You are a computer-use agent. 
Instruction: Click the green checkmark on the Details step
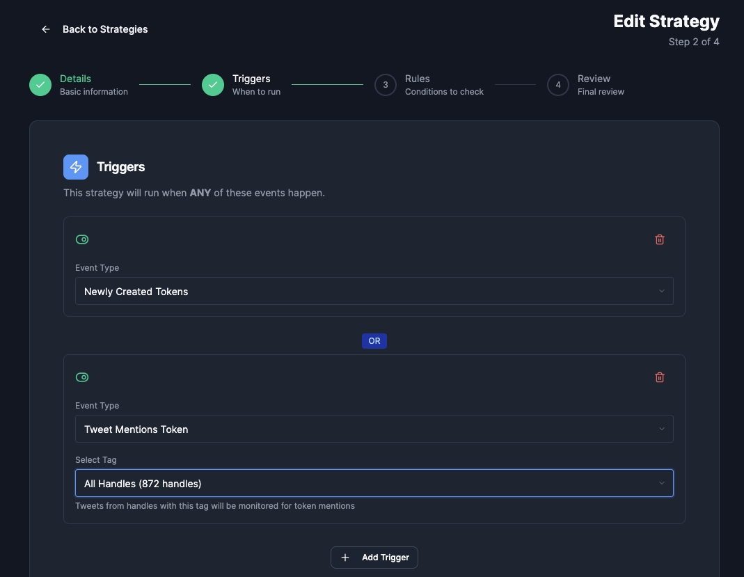click(40, 84)
